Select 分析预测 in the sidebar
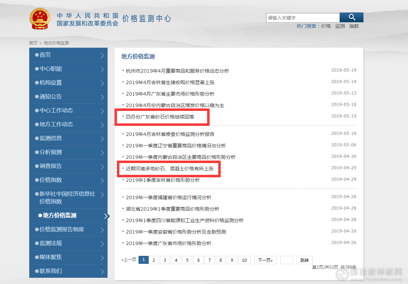 (x=51, y=152)
